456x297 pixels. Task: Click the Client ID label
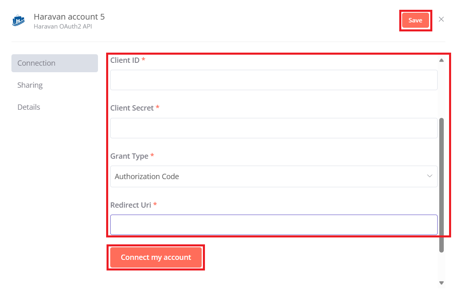[x=125, y=60]
